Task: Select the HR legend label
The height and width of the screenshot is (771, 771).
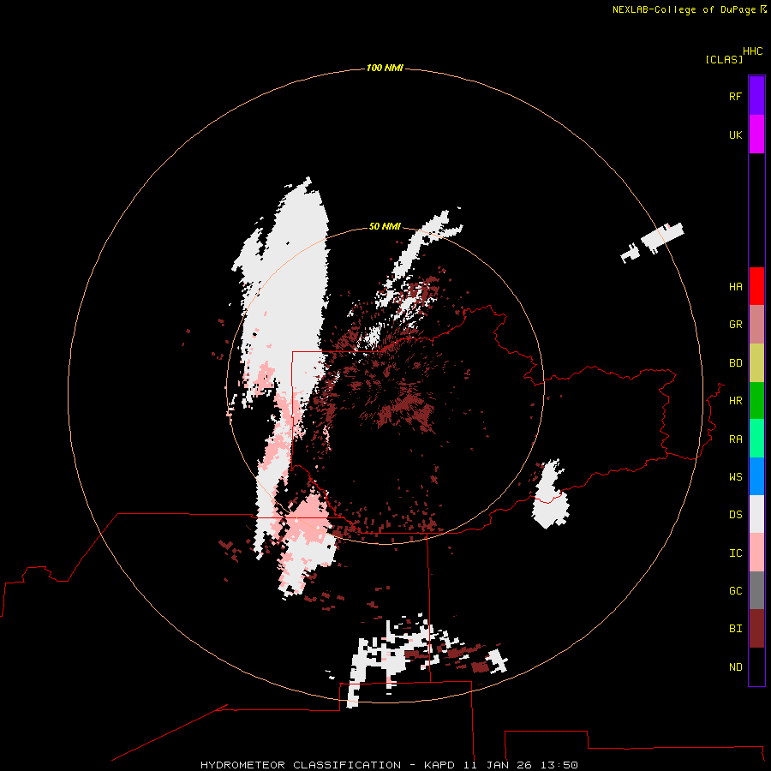Action: tap(735, 401)
